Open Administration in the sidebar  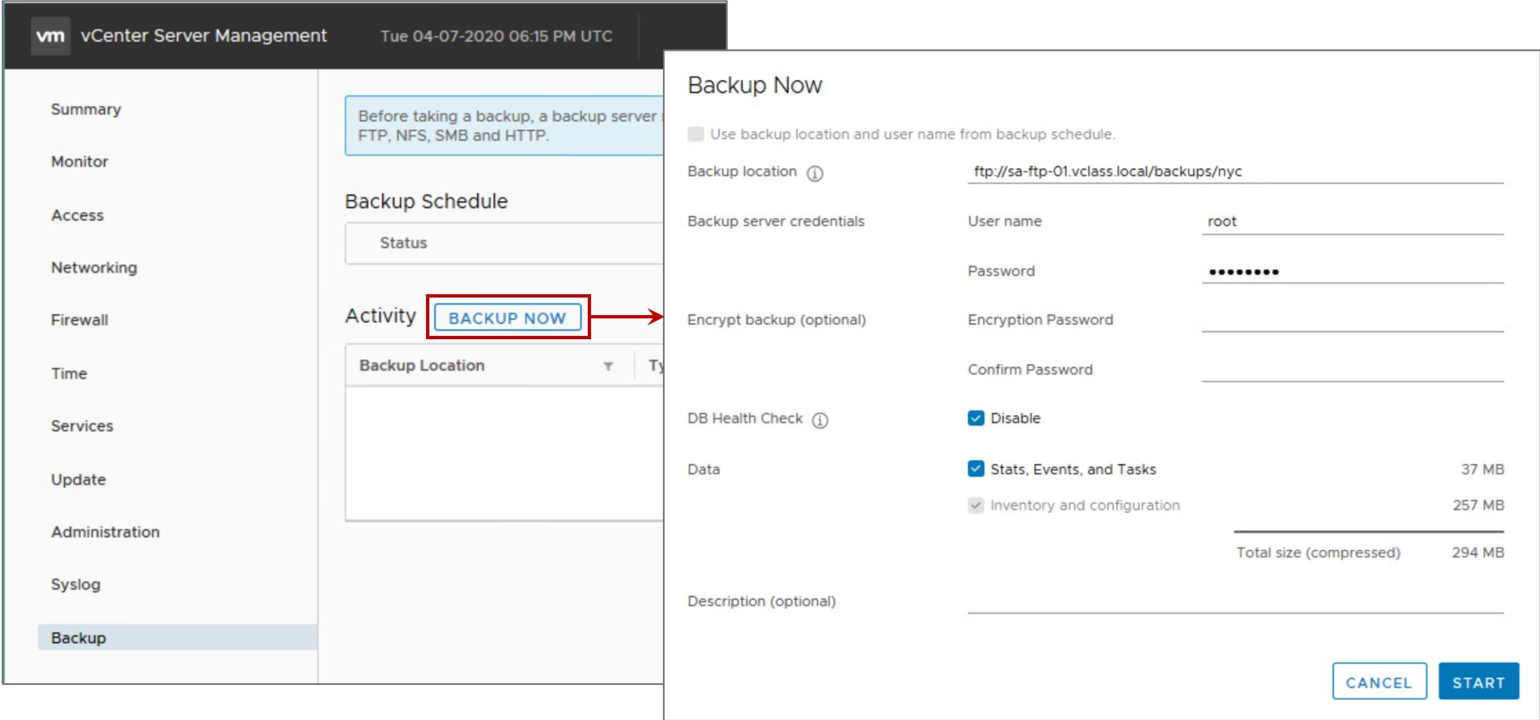tap(106, 532)
